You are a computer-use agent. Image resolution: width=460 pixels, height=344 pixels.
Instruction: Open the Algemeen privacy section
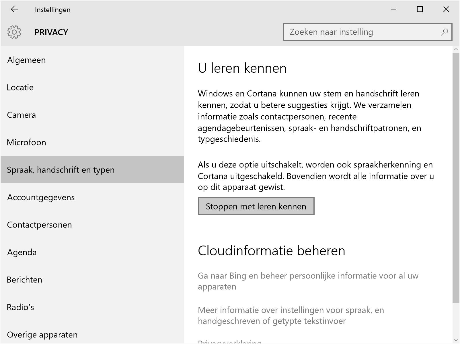click(x=26, y=60)
